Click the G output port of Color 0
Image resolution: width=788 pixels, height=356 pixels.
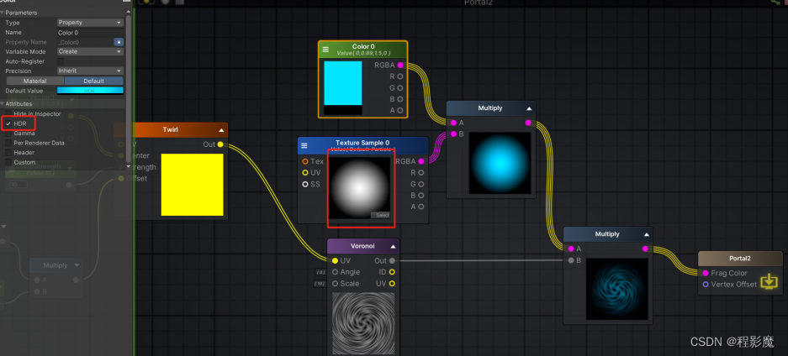coord(400,88)
